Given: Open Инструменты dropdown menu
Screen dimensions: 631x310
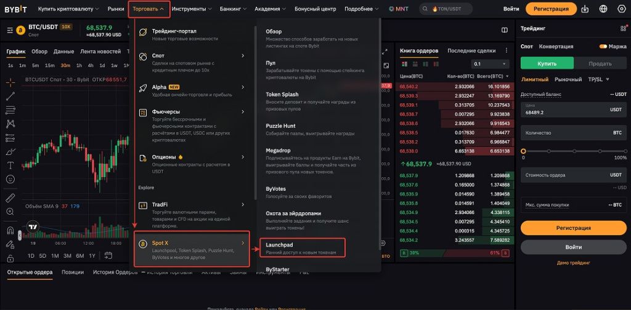Looking at the screenshot, I should 192,9.
